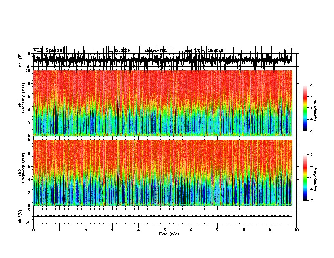This screenshot has height=258, width=334.
Task: Click the ch.1 voltage waveform plot
Action: click(163, 60)
